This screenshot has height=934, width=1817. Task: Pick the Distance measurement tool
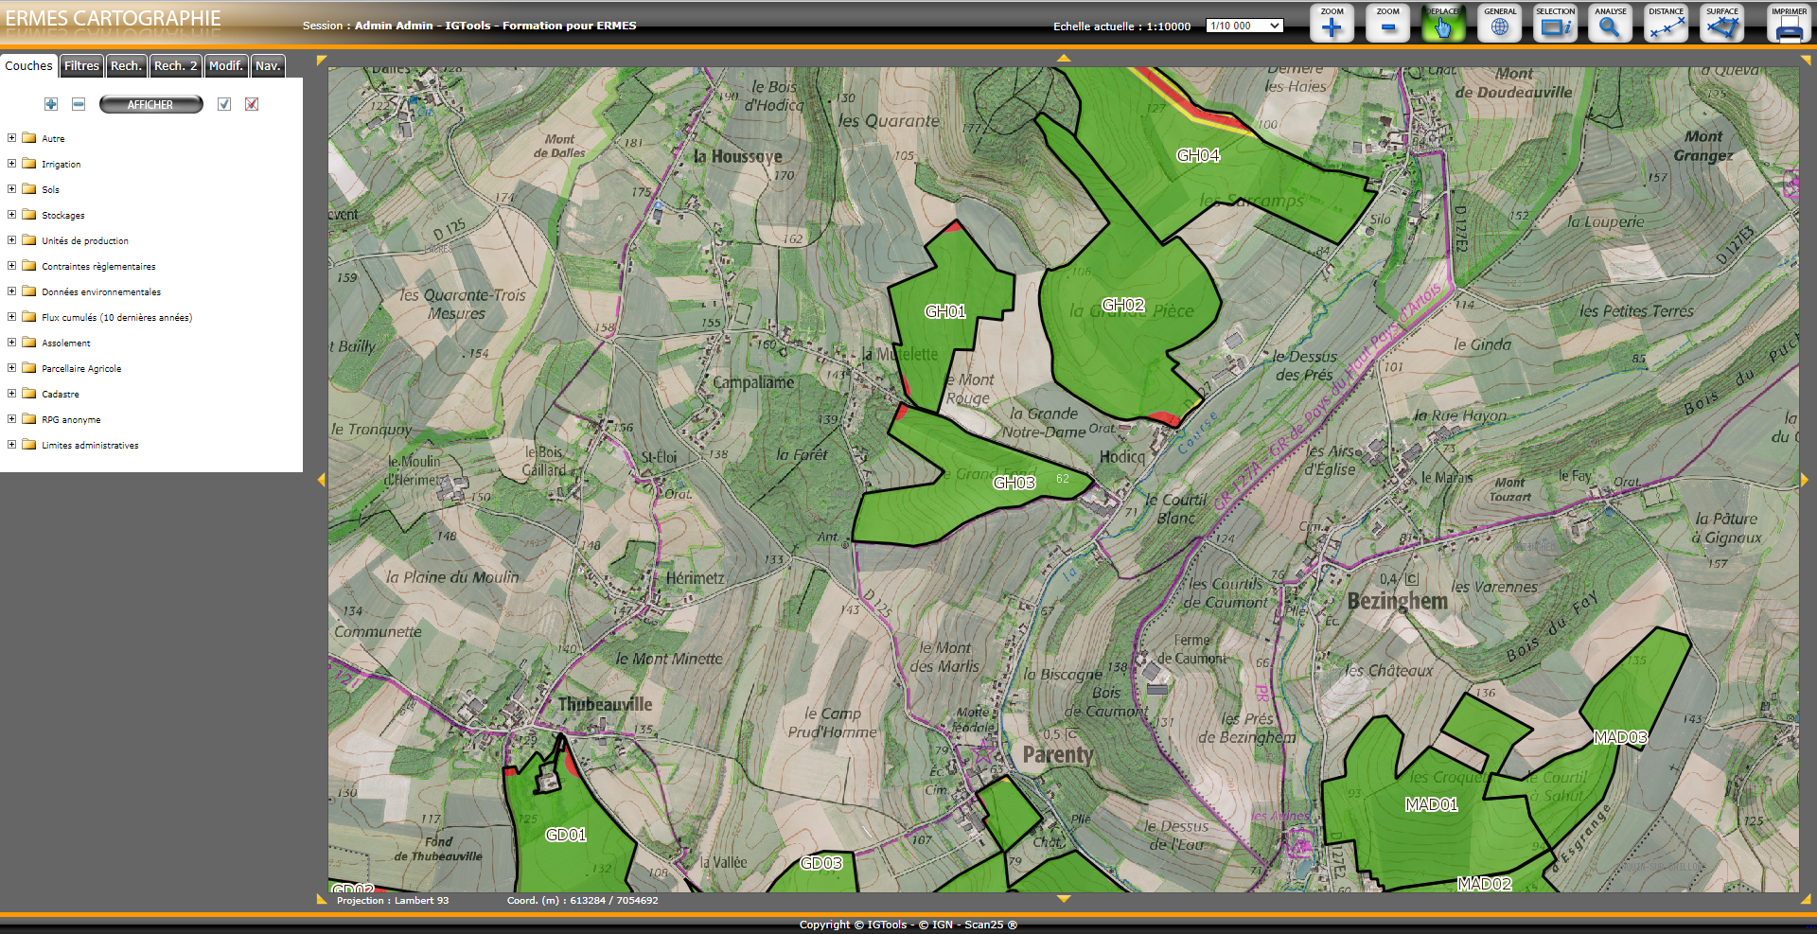pos(1666,24)
